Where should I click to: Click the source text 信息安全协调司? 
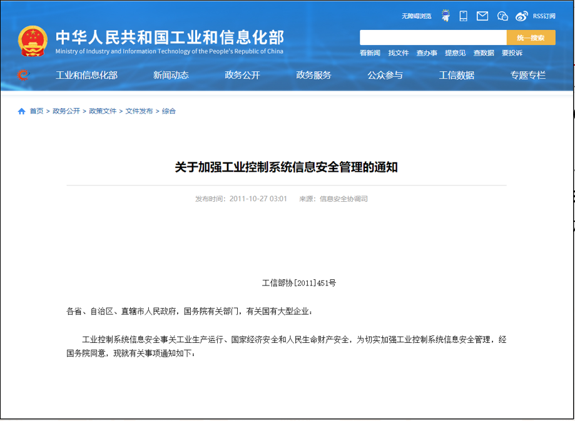(343, 199)
